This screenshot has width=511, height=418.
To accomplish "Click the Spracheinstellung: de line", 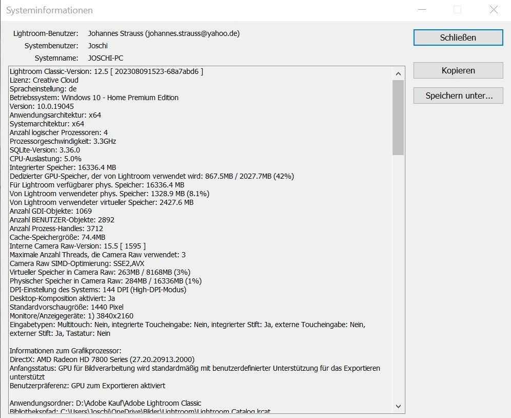I will (43, 89).
